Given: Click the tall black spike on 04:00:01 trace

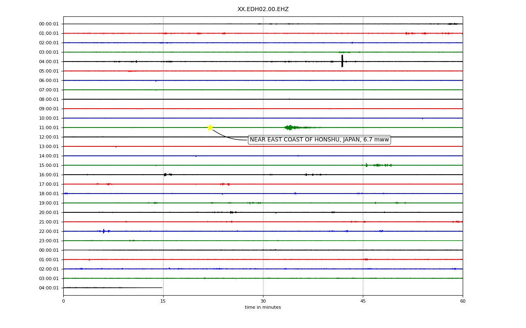Looking at the screenshot, I should point(342,61).
